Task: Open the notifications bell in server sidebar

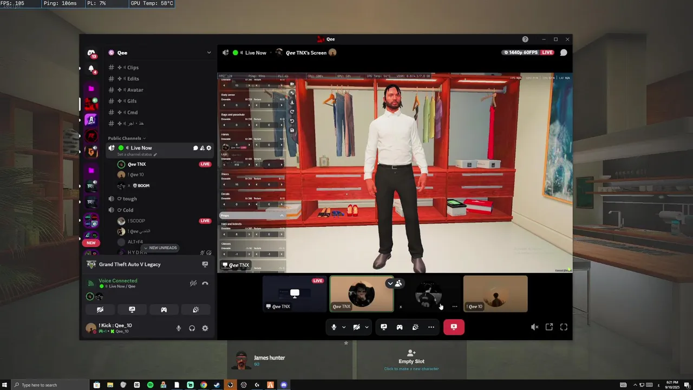Action: [91, 68]
